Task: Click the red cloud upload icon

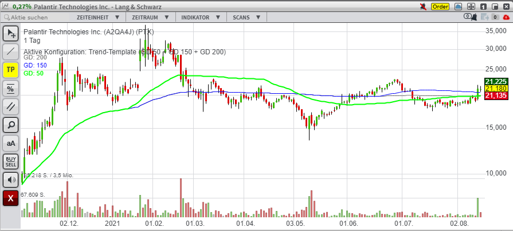Action: 506,17
